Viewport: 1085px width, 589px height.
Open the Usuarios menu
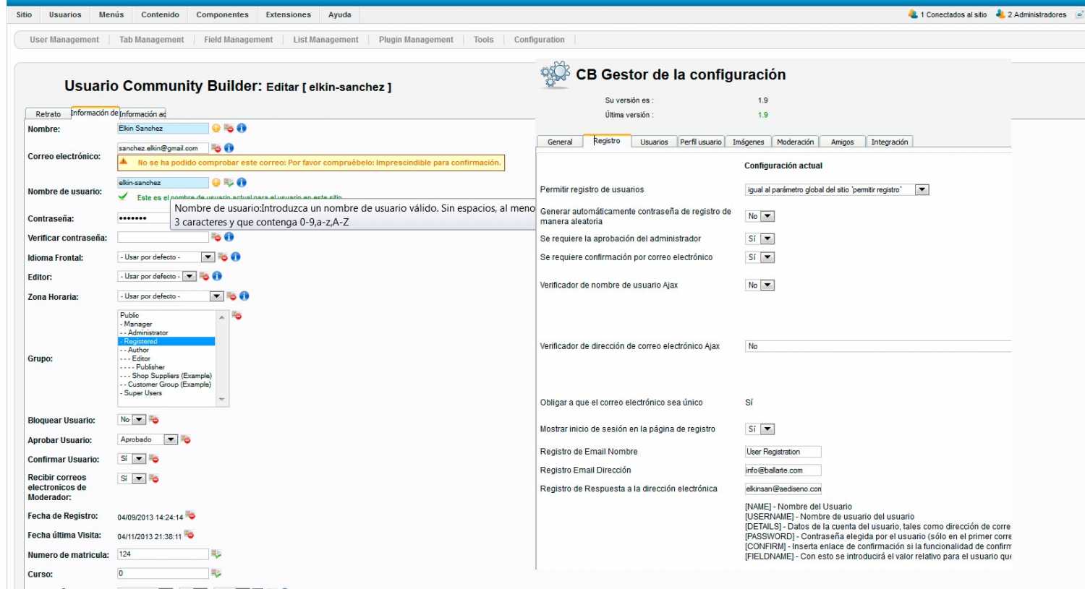pyautogui.click(x=65, y=14)
